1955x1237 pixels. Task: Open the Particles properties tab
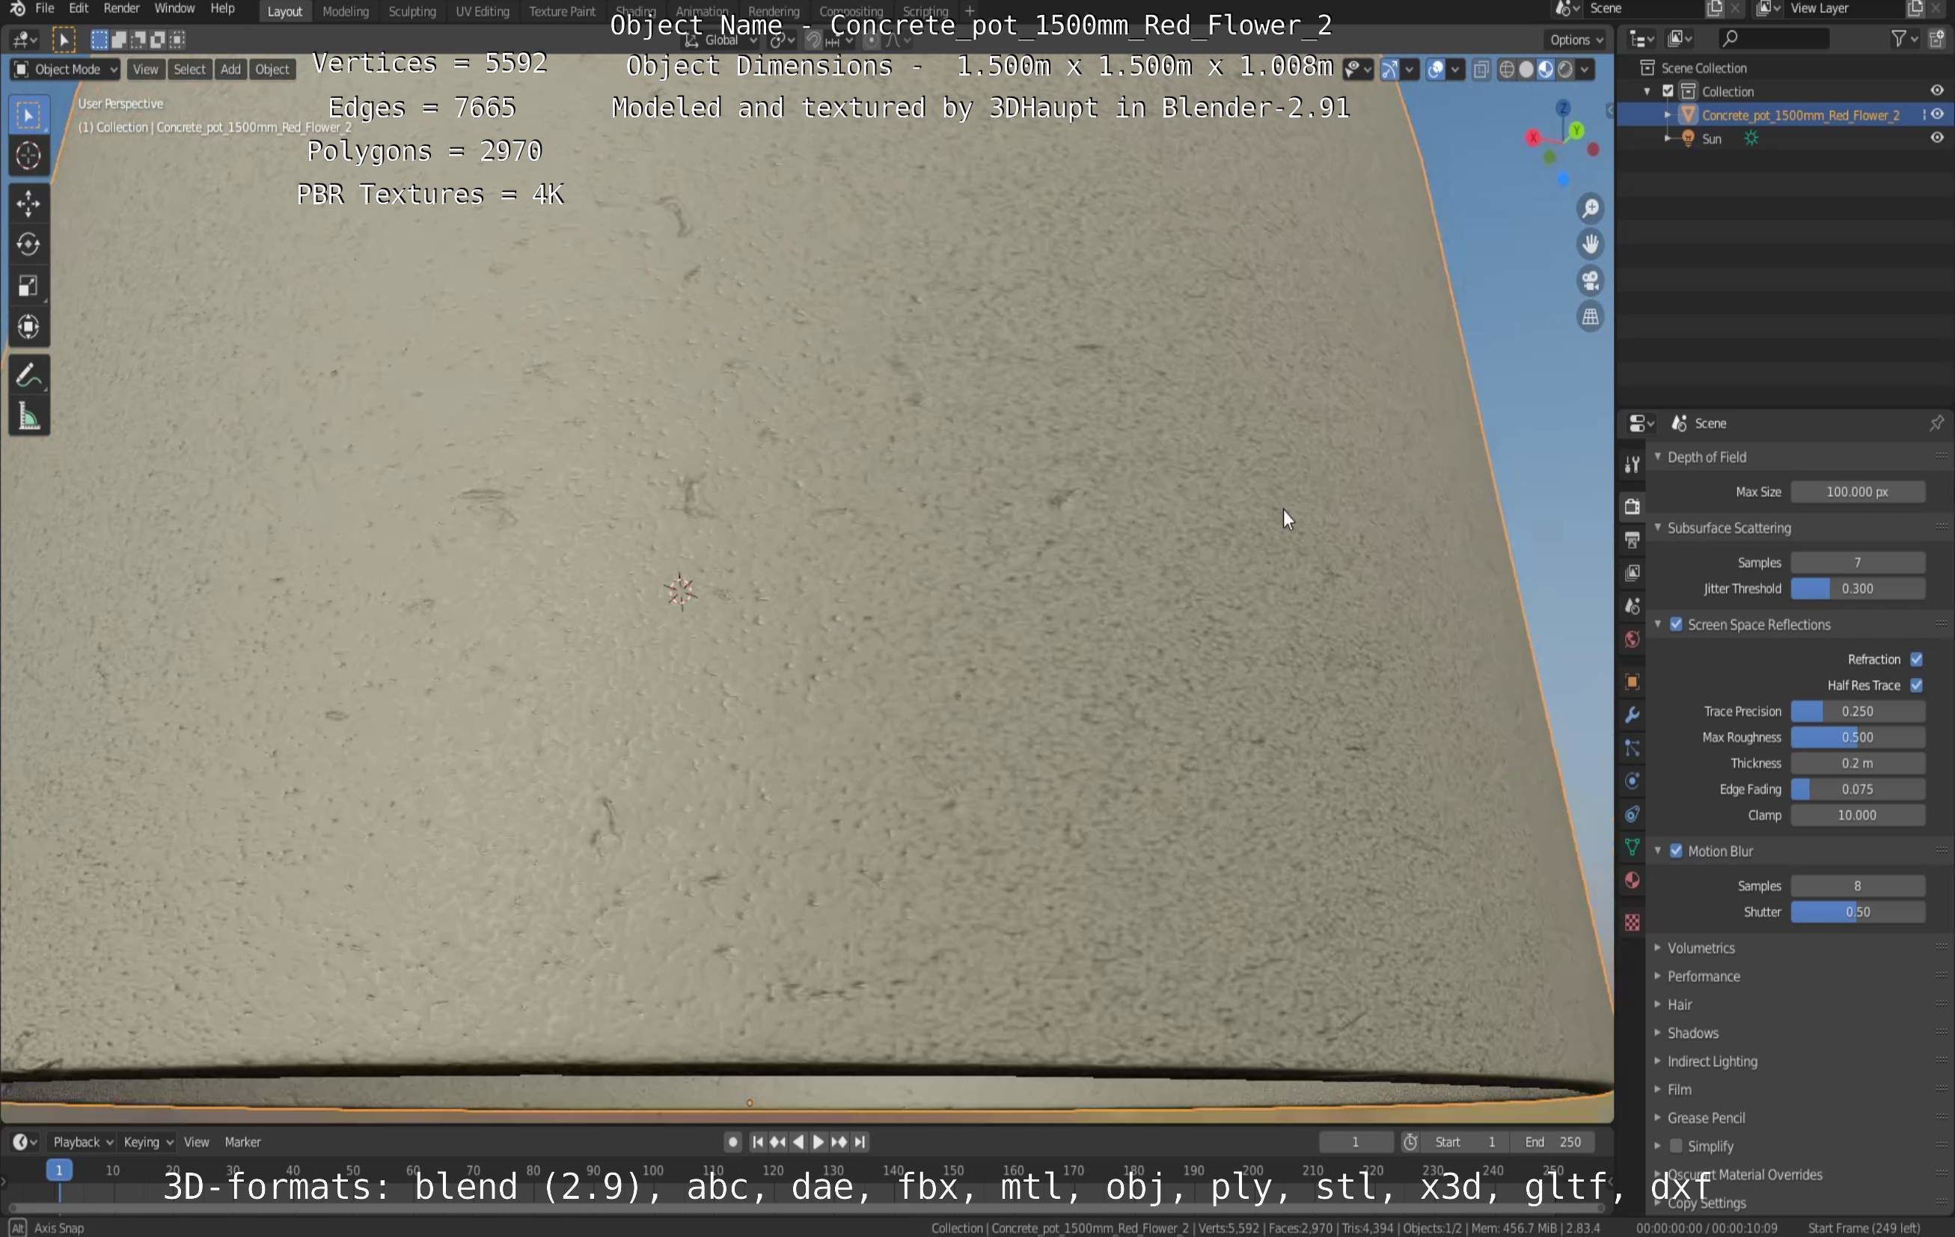point(1632,748)
